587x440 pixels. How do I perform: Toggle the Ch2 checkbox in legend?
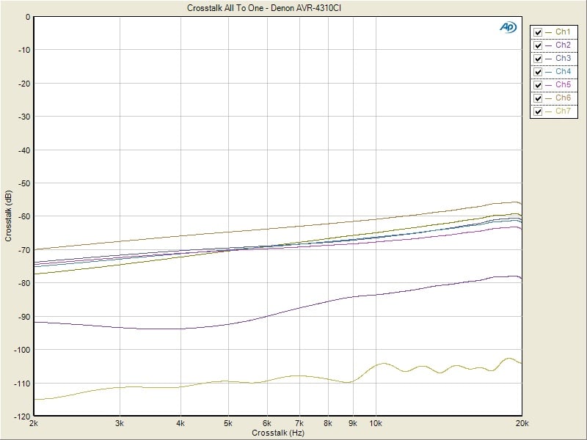(x=538, y=45)
